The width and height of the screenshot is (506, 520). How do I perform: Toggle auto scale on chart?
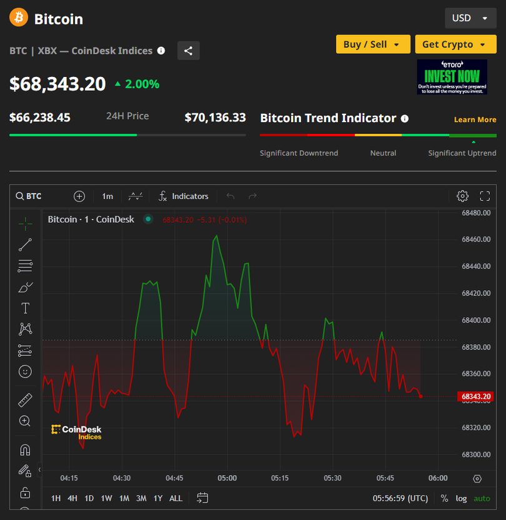482,498
